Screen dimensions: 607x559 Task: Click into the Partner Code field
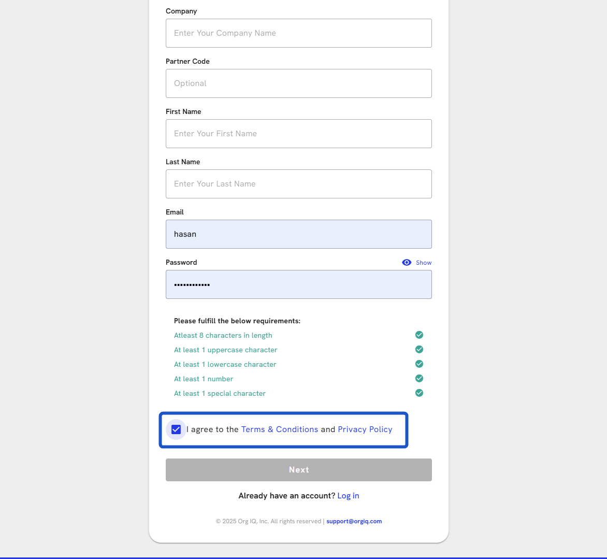[298, 83]
